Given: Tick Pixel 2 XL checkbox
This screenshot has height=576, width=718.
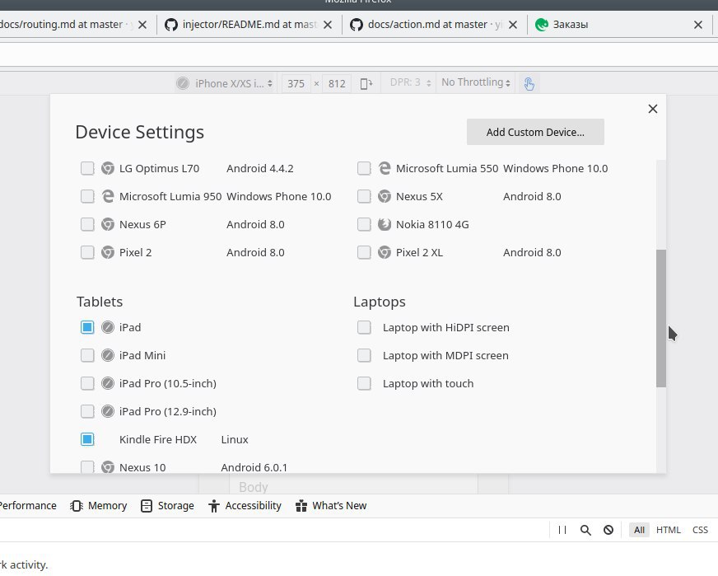Looking at the screenshot, I should [x=364, y=252].
